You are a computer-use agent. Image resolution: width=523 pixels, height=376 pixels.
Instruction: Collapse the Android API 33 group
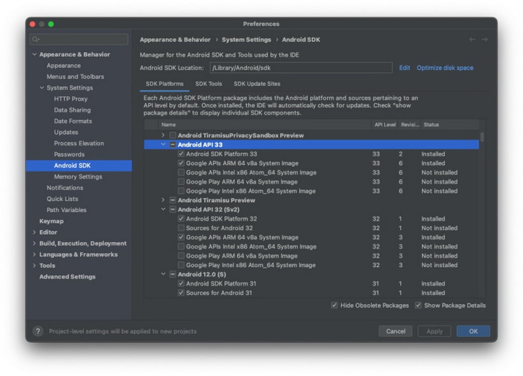(163, 144)
